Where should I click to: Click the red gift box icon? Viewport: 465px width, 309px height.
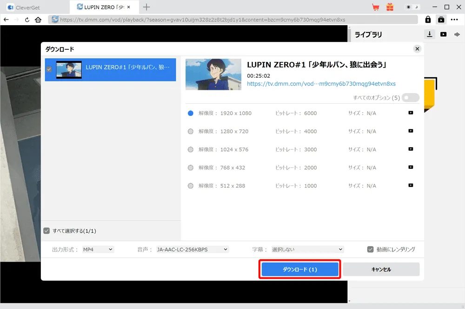pyautogui.click(x=390, y=7)
